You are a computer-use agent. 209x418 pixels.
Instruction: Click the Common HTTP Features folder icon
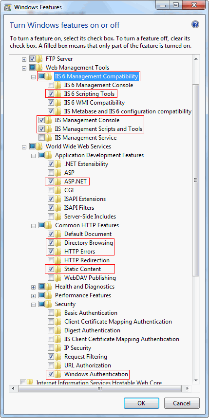coord(49,225)
